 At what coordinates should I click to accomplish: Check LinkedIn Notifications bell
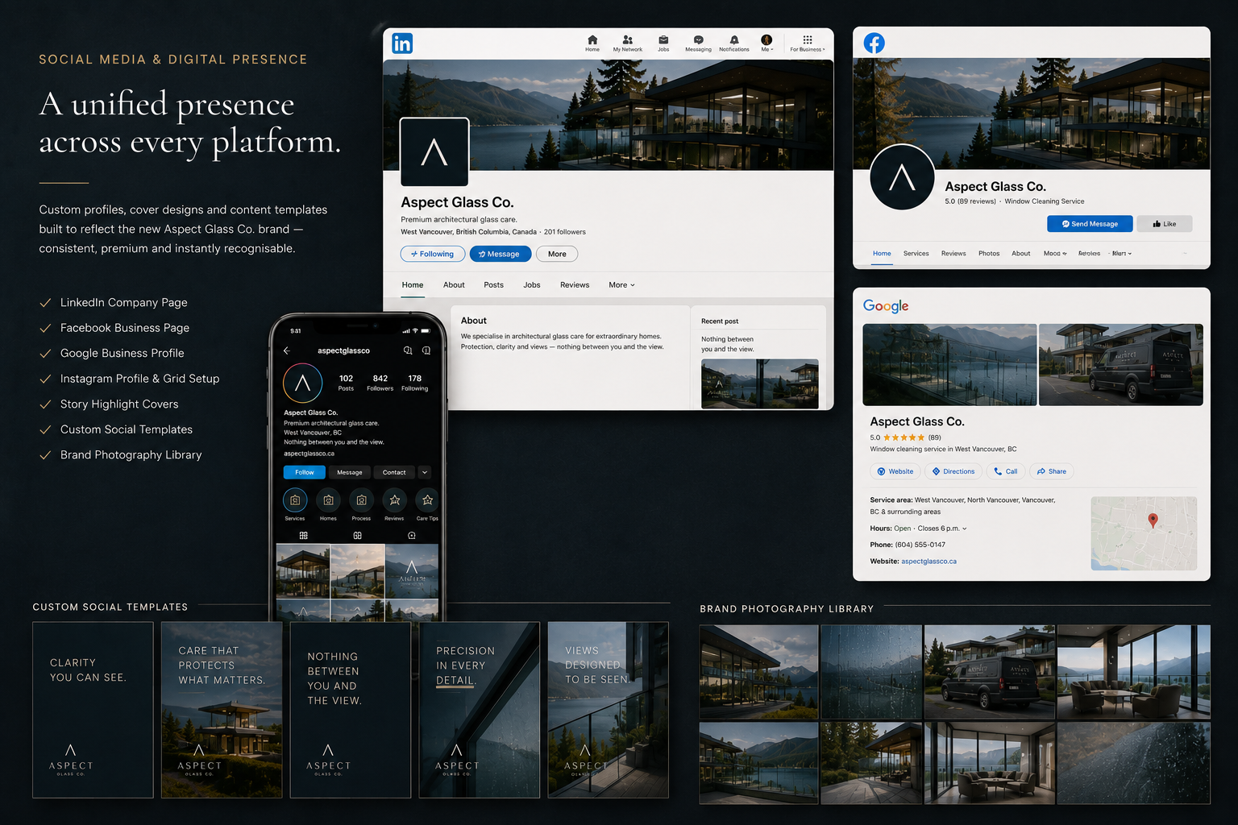[734, 44]
